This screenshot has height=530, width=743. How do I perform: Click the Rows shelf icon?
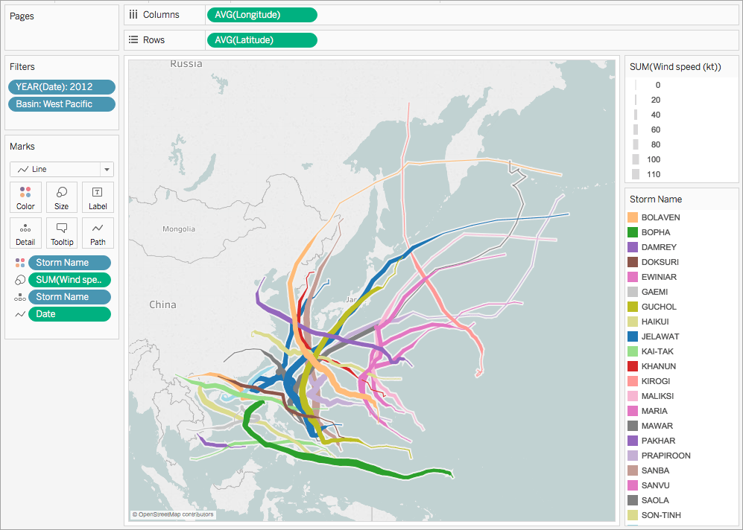[133, 39]
